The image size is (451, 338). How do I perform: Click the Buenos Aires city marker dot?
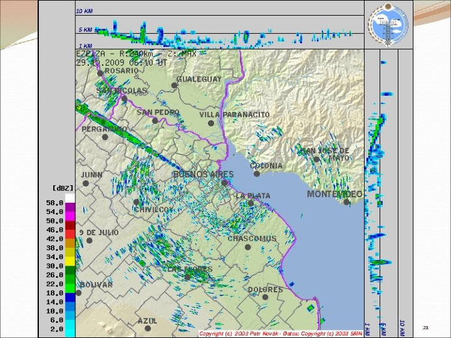tap(224, 183)
